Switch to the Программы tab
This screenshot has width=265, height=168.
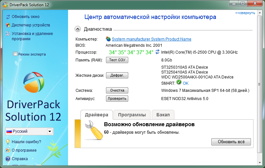click(x=132, y=115)
